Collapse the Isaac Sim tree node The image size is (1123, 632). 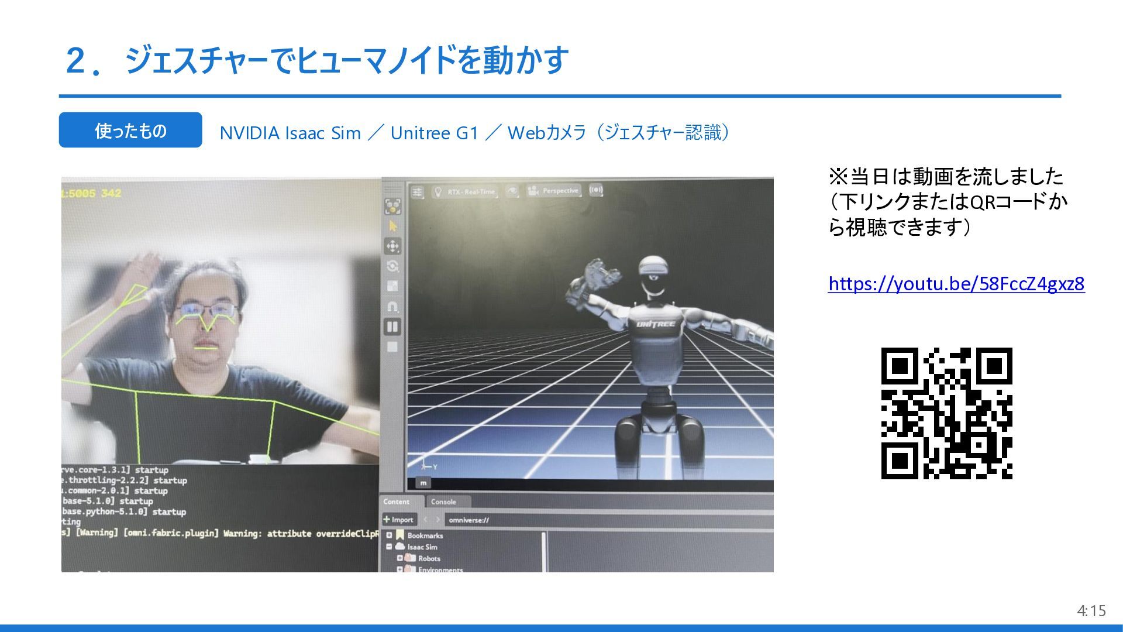coord(389,547)
